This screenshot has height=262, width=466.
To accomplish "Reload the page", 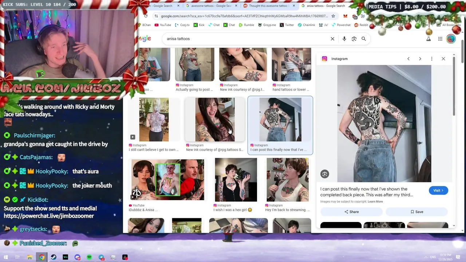I will [x=146, y=16].
